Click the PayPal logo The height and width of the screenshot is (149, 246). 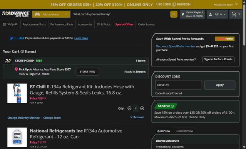[17, 38]
